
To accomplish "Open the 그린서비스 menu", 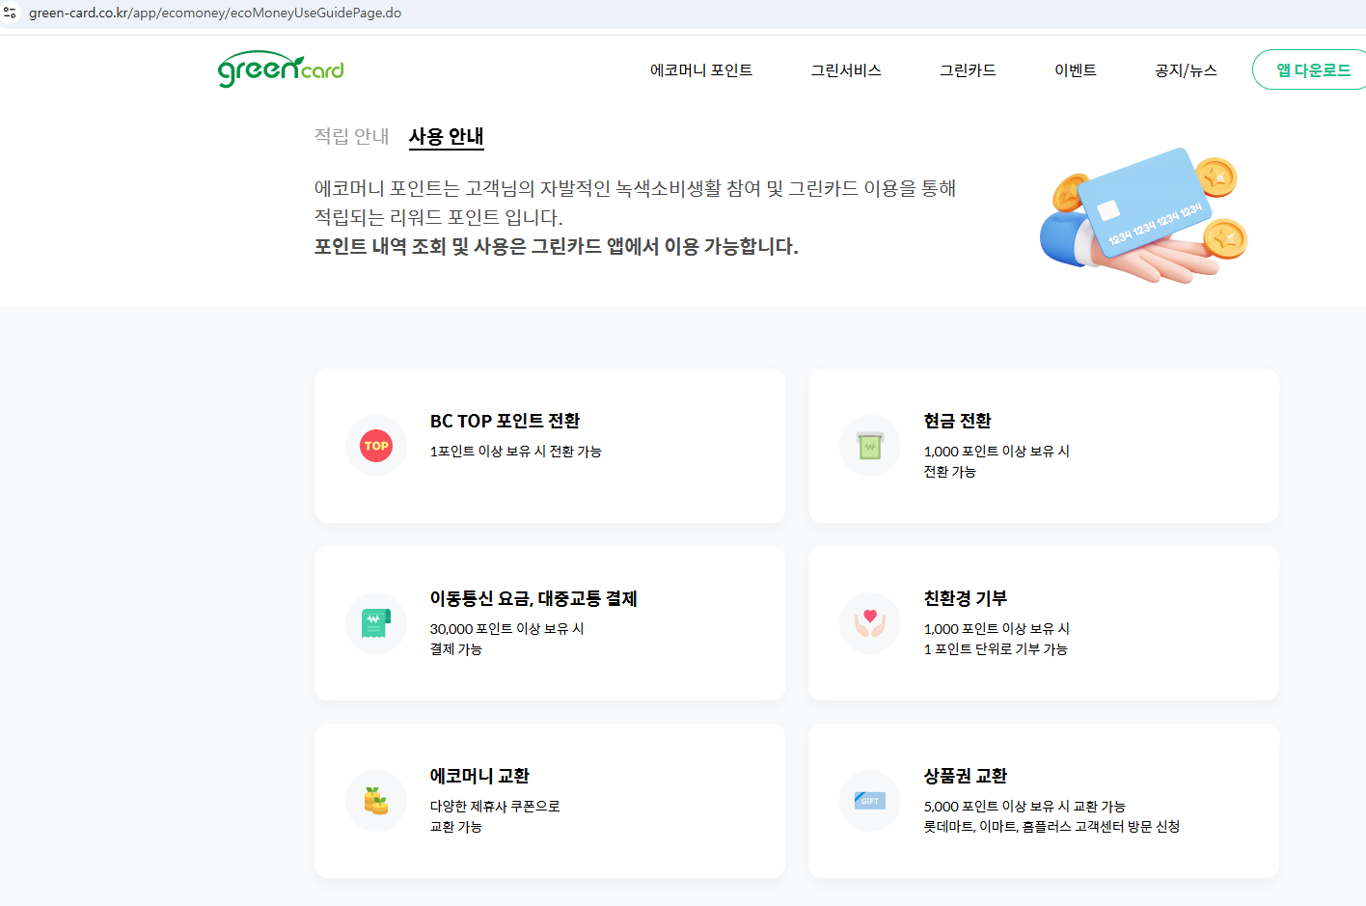I will (844, 69).
